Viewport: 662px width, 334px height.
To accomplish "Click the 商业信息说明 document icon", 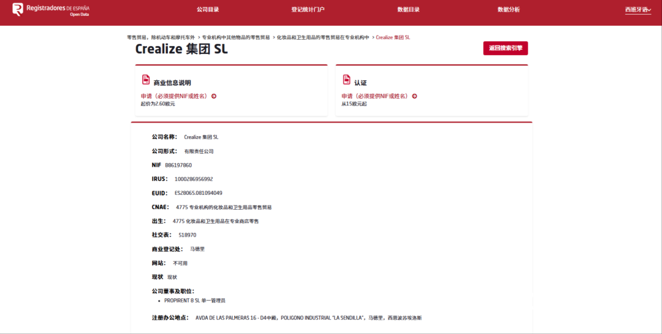I will [146, 80].
